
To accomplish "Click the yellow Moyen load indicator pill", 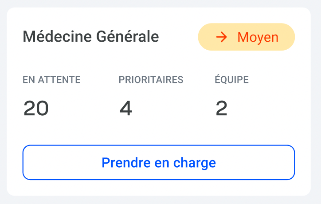I will tap(247, 37).
